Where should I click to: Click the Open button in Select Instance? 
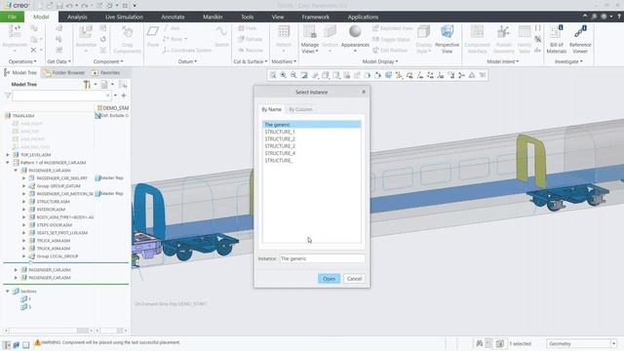click(x=330, y=279)
